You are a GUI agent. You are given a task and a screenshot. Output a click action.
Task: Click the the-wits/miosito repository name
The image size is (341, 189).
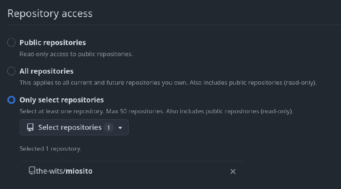point(64,171)
